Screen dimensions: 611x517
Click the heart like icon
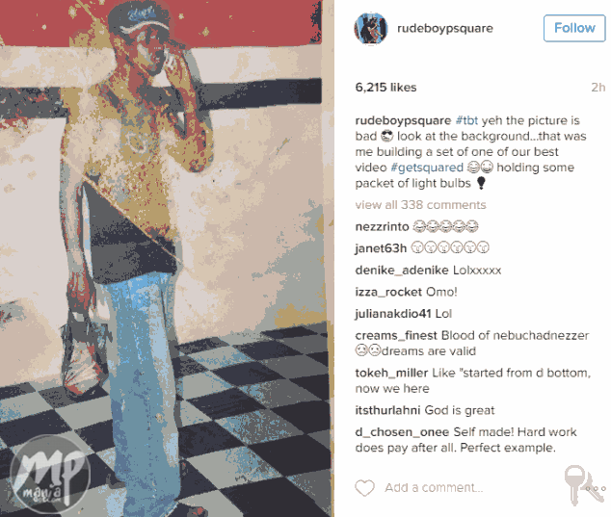(364, 488)
